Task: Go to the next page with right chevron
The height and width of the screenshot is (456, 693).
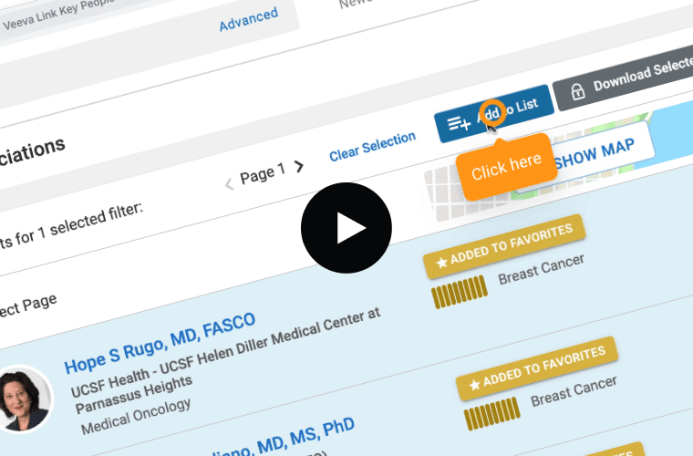Action: 299,166
